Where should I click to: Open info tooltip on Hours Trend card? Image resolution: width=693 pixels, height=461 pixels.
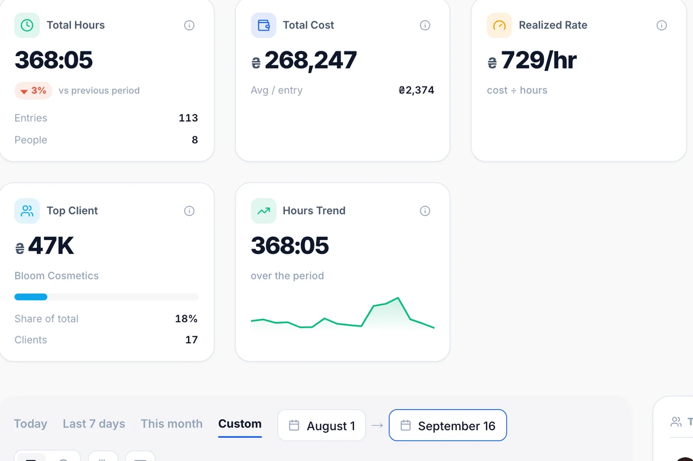pos(425,211)
